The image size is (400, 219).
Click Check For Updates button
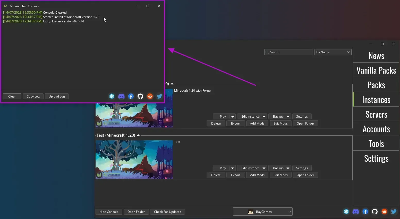coord(167,212)
